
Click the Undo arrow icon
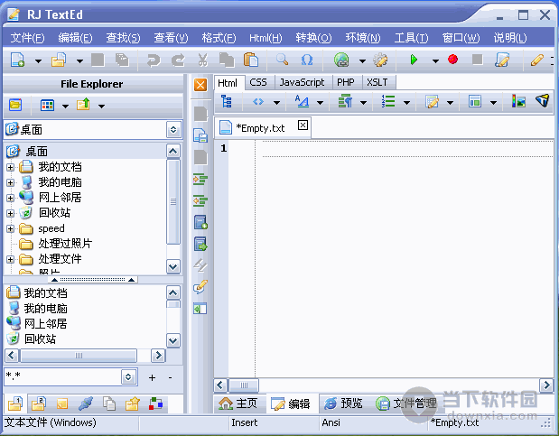[154, 60]
